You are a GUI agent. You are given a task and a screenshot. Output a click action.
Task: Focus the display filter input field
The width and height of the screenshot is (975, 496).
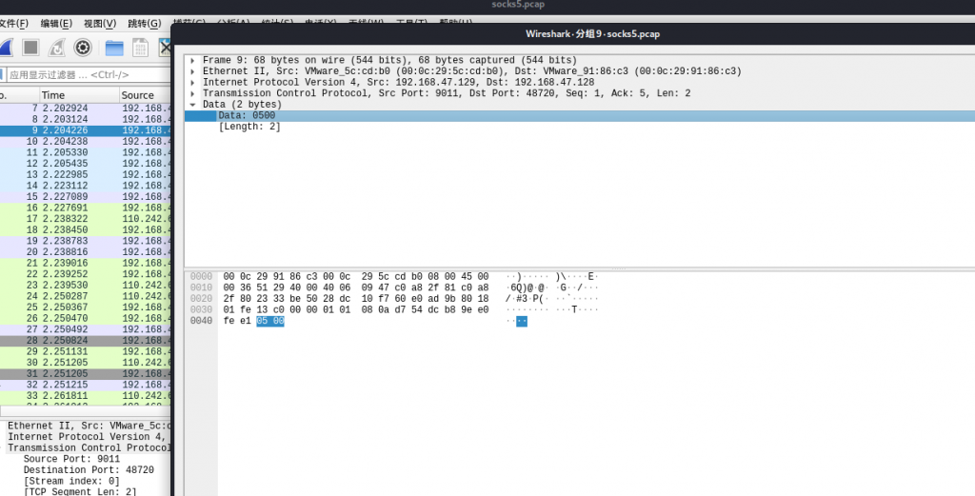tap(87, 74)
